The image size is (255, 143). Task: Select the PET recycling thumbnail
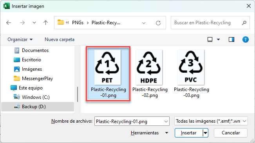pyautogui.click(x=107, y=67)
